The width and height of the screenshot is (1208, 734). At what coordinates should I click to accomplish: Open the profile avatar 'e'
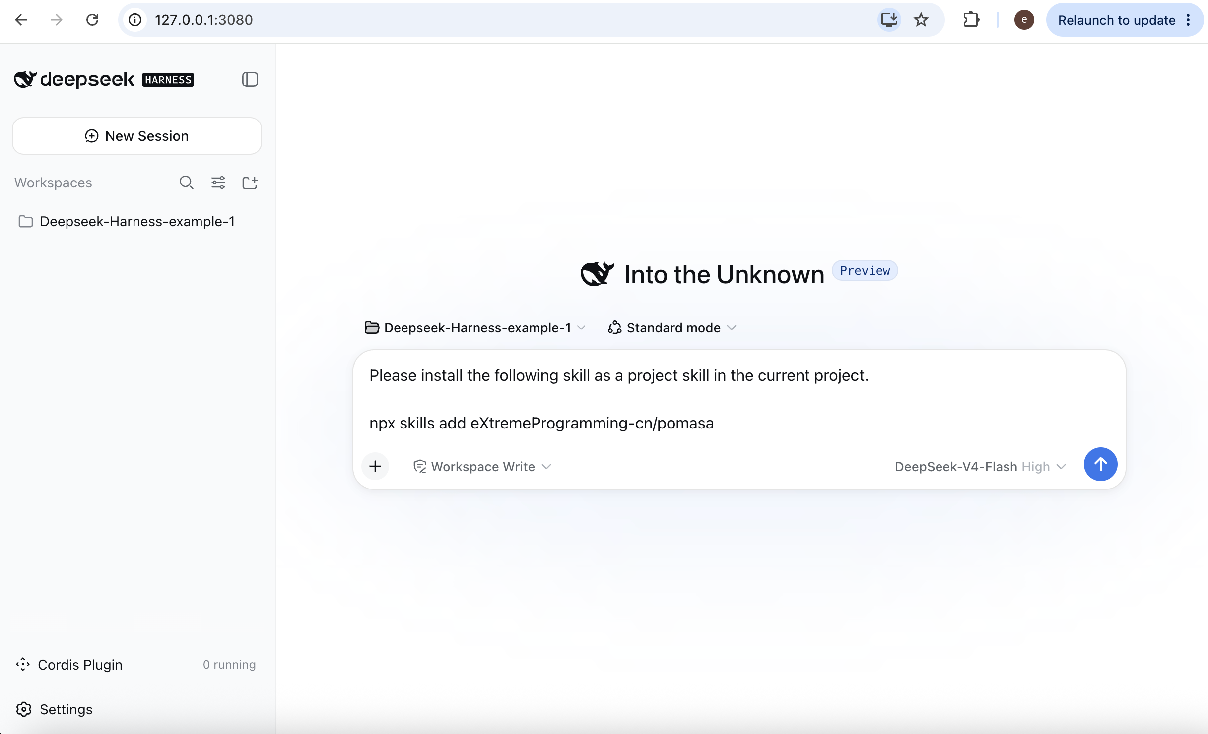pyautogui.click(x=1024, y=20)
